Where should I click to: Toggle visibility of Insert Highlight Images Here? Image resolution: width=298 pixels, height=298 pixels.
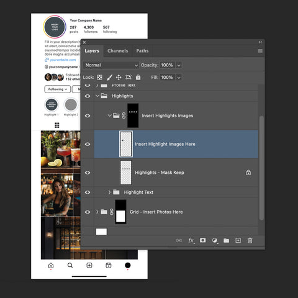click(x=88, y=144)
